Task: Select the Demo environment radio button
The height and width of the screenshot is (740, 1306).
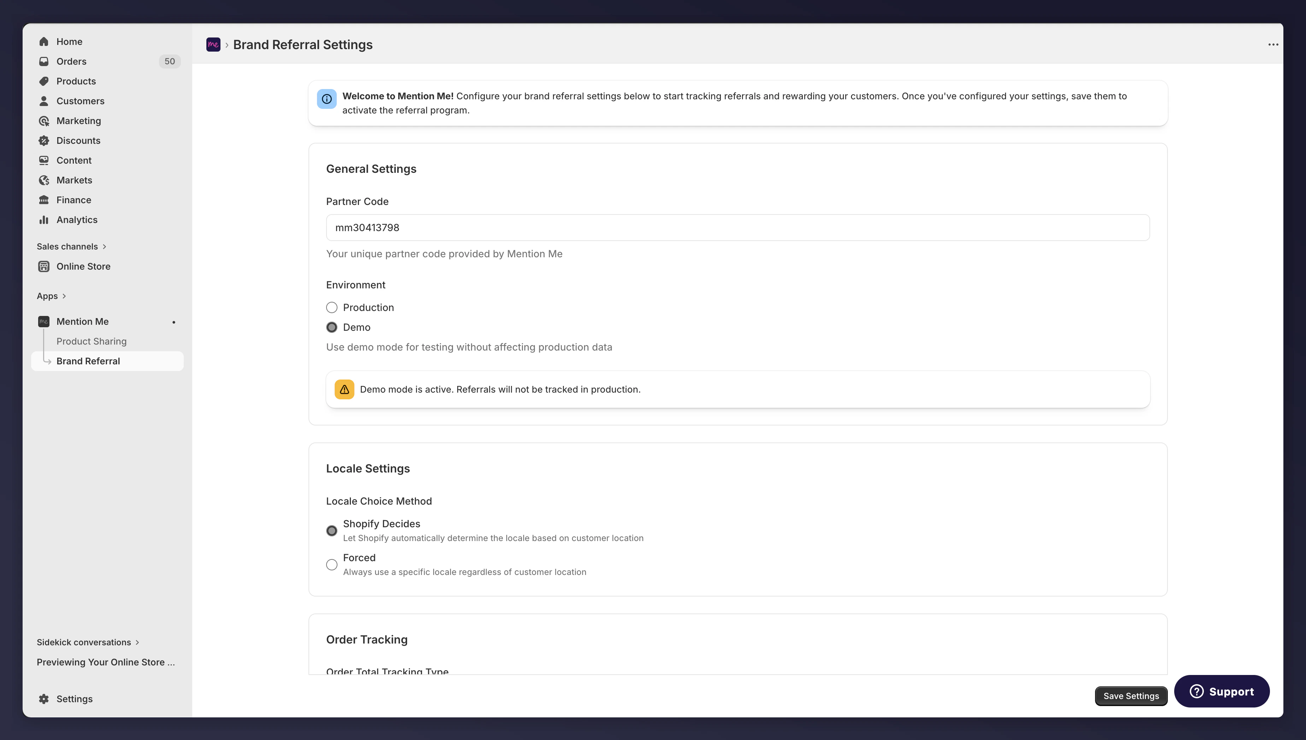Action: [x=331, y=327]
